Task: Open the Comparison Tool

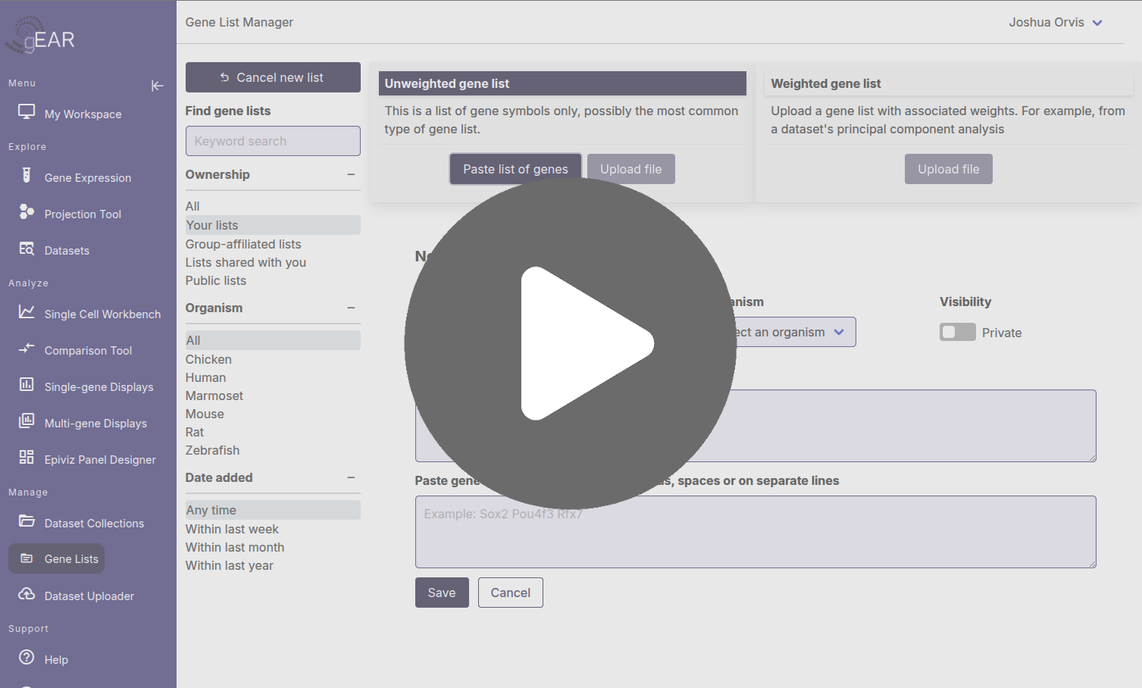Action: pos(89,350)
